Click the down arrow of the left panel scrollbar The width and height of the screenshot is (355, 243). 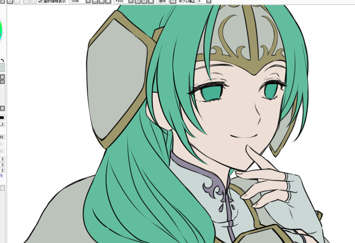(x=2, y=108)
